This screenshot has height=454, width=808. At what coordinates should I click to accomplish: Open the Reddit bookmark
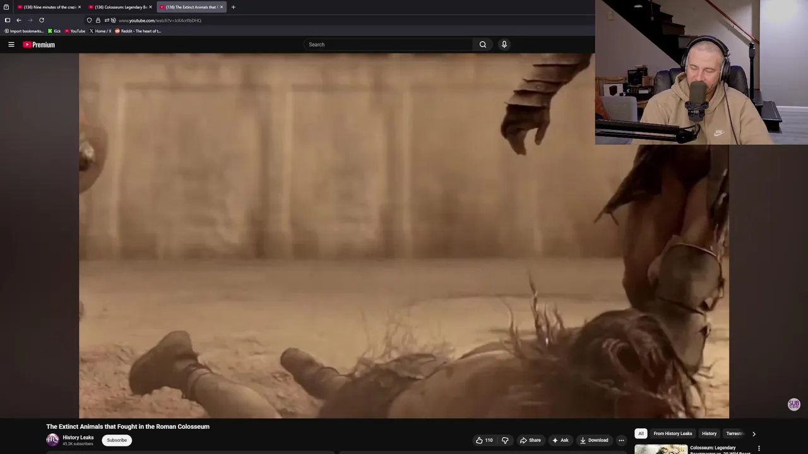(x=138, y=31)
